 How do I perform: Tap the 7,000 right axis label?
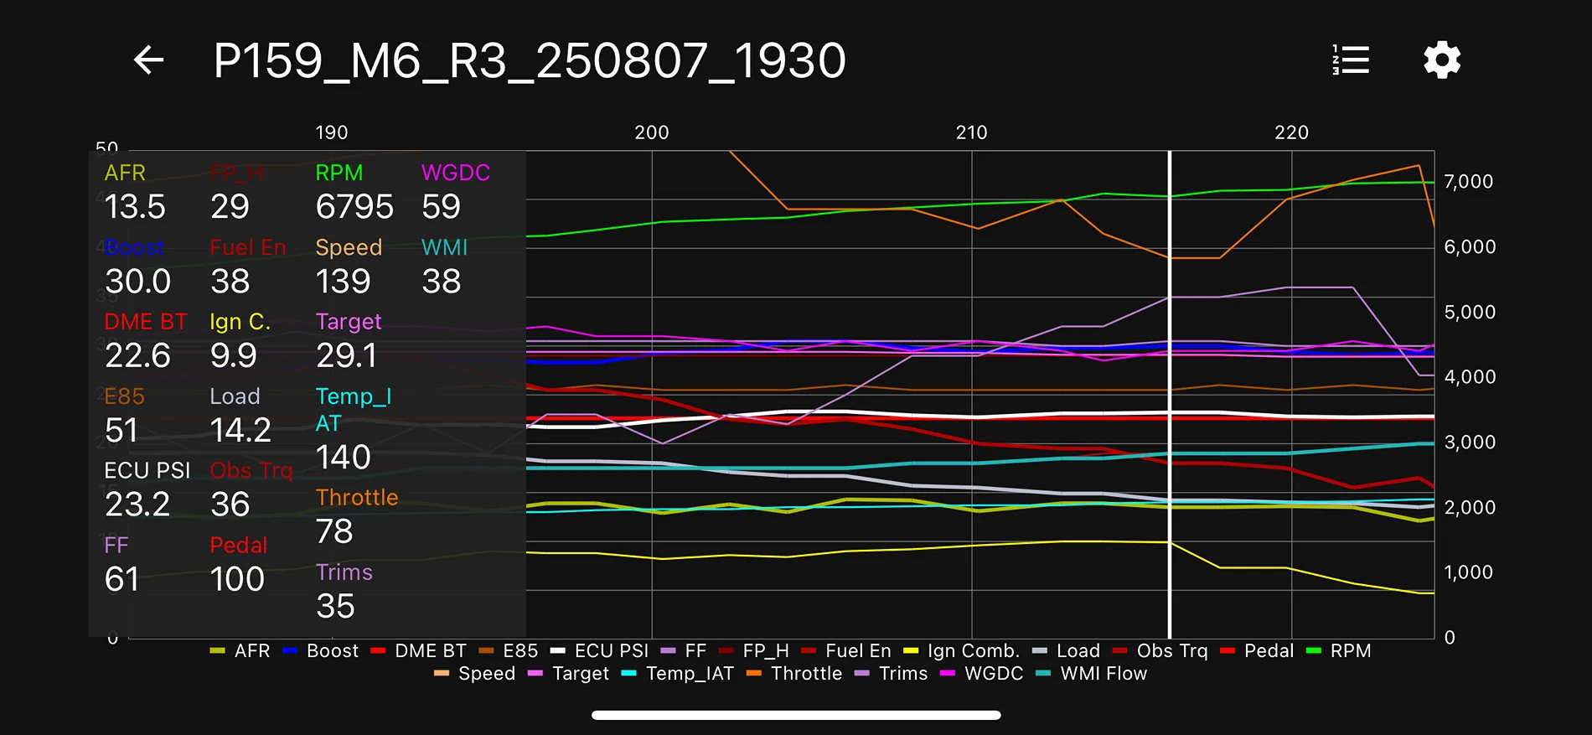(1469, 182)
